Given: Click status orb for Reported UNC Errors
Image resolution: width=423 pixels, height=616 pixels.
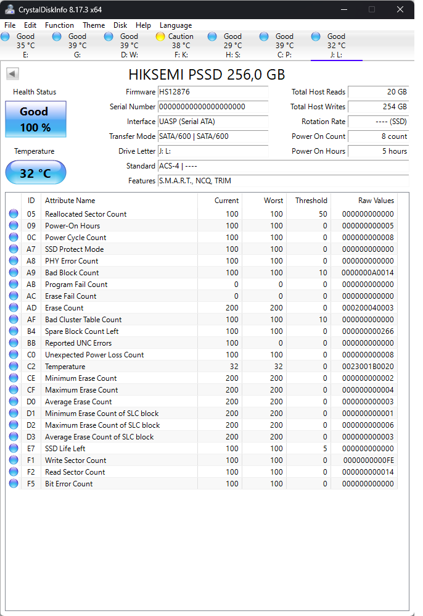Looking at the screenshot, I should coord(14,343).
